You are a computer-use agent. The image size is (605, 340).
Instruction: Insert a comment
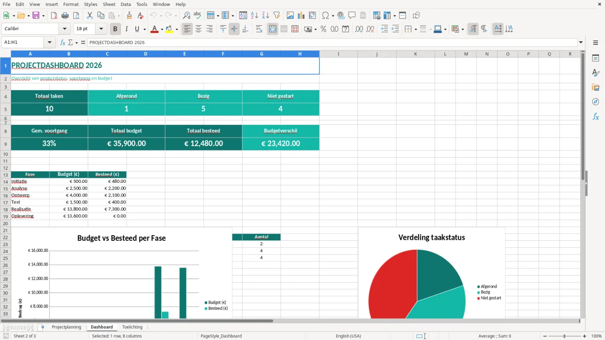[x=352, y=16]
